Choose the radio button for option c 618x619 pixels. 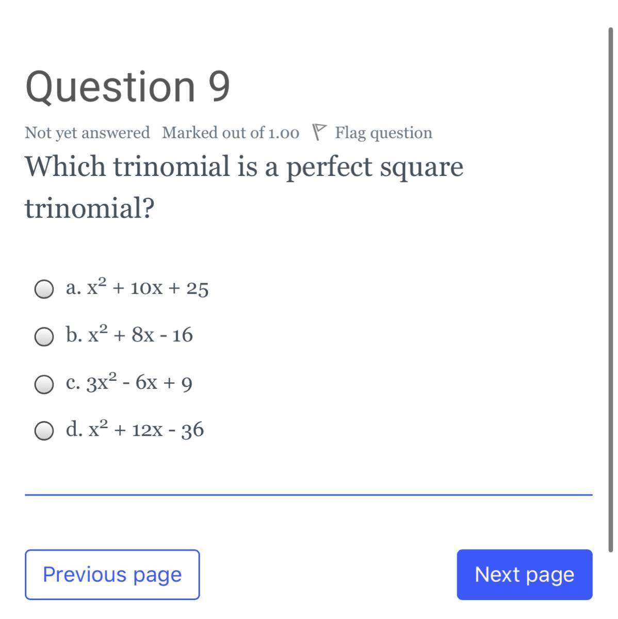point(44,384)
